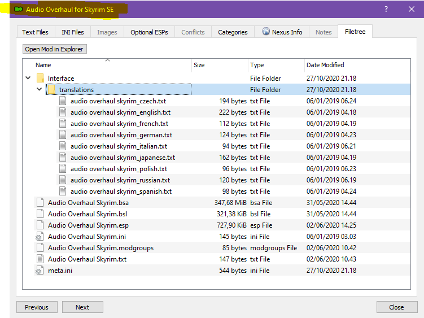Select the Interface folder row name
Screen dimensions: 424x318
pos(61,79)
